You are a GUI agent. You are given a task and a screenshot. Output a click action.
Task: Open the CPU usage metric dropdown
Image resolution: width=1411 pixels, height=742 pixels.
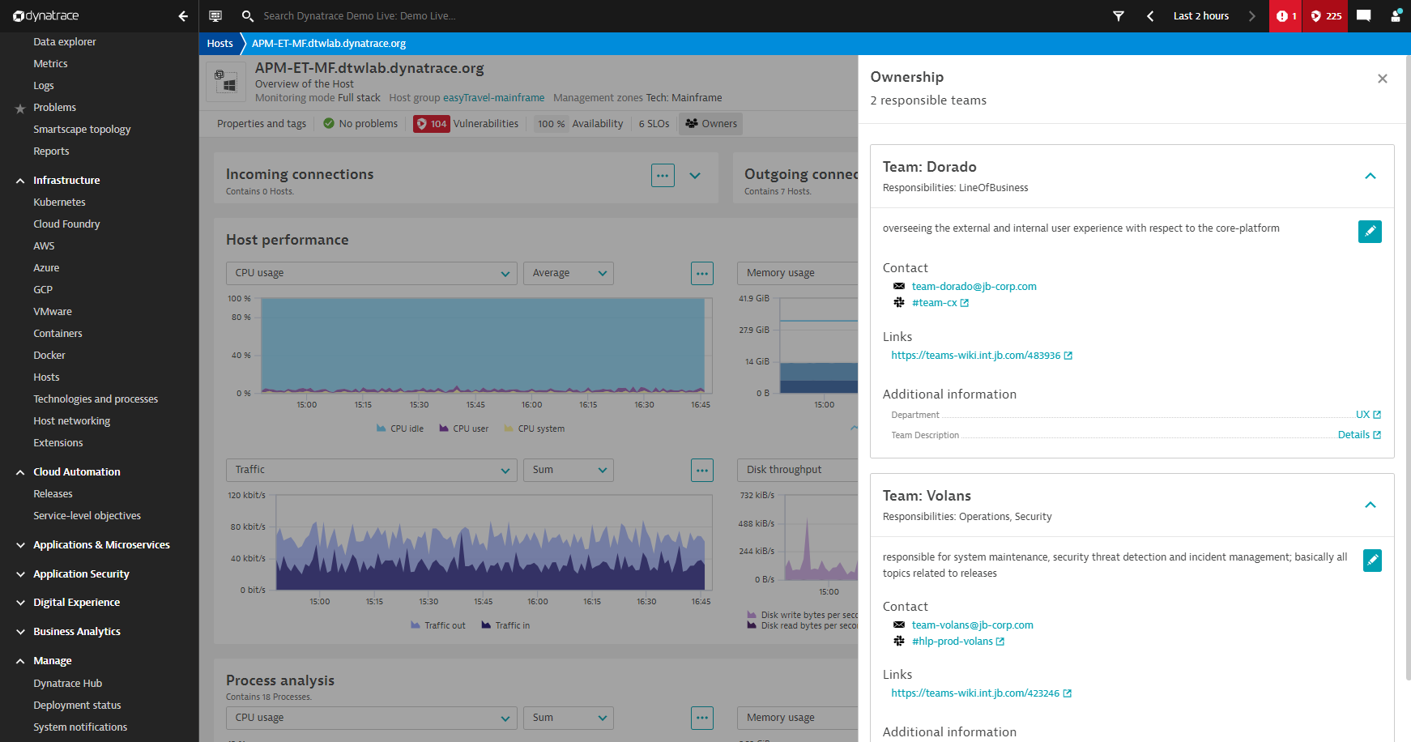click(372, 273)
